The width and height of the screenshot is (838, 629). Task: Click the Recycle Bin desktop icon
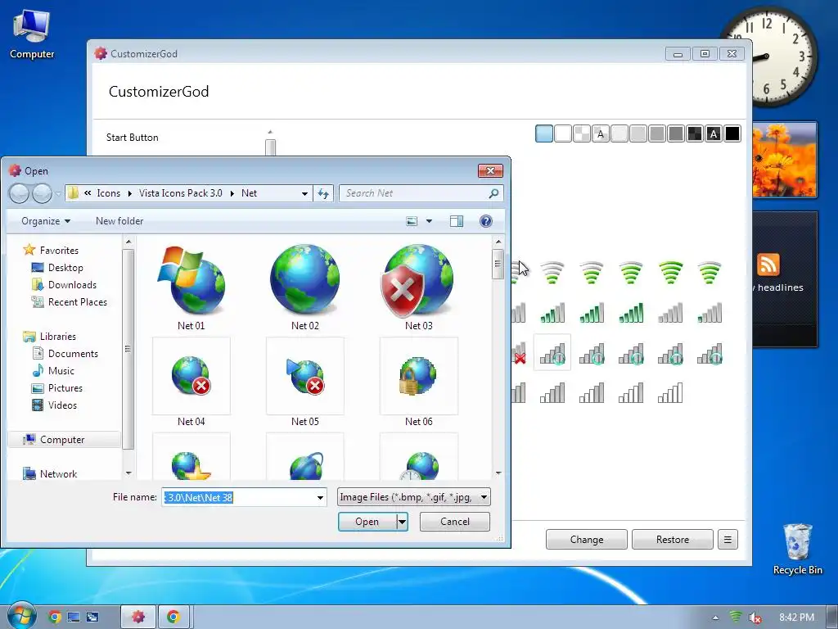797,549
